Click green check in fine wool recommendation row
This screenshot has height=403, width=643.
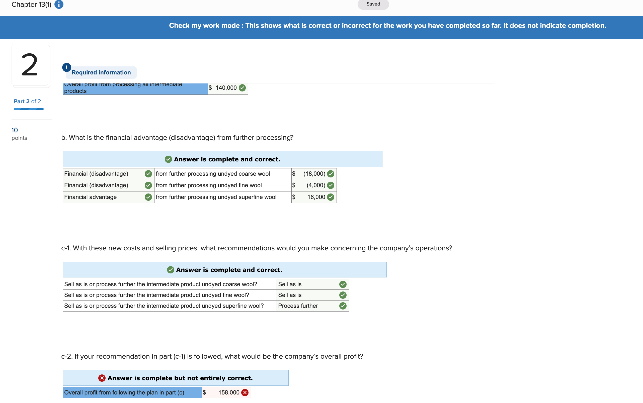(343, 295)
